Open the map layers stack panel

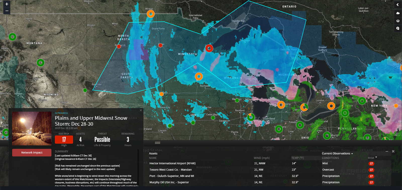[397, 21]
